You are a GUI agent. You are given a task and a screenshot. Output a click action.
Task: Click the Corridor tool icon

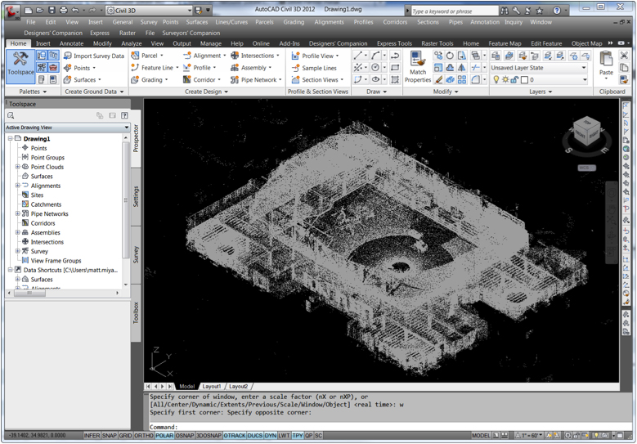(187, 79)
